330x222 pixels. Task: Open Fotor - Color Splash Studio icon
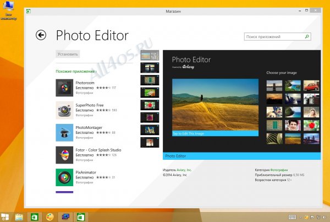64,155
